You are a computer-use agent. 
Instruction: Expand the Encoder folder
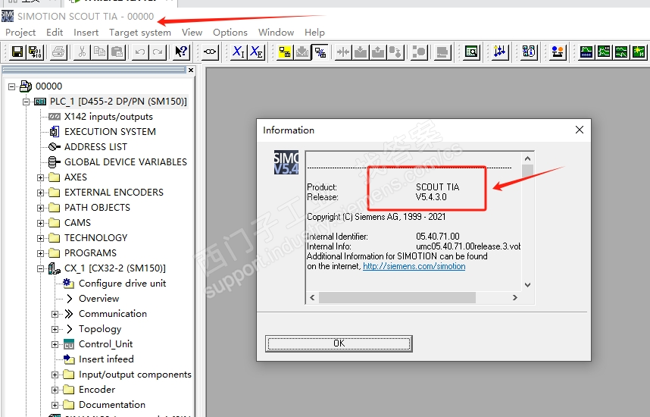tap(55, 390)
